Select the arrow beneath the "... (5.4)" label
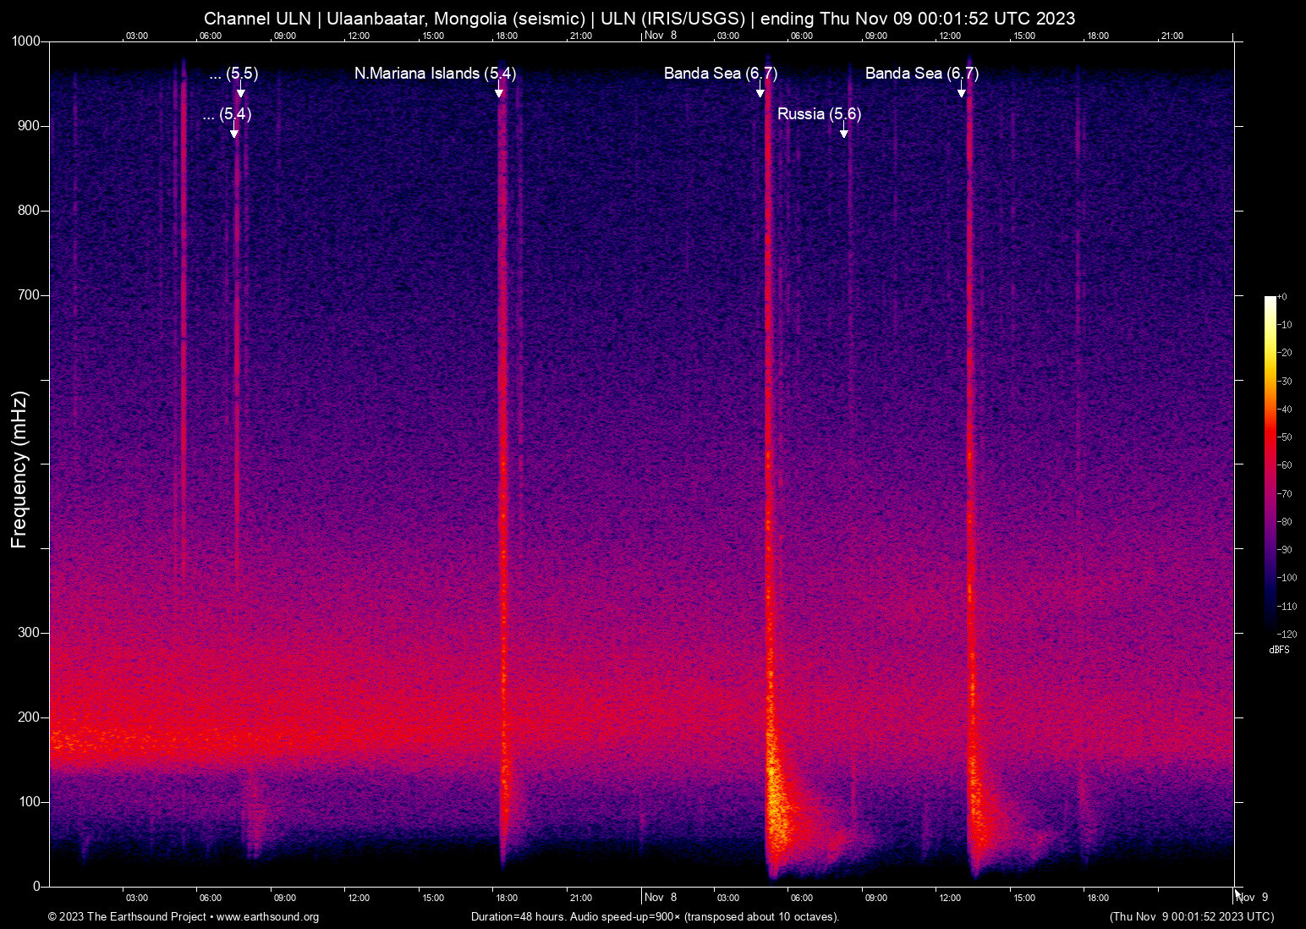 click(x=234, y=130)
